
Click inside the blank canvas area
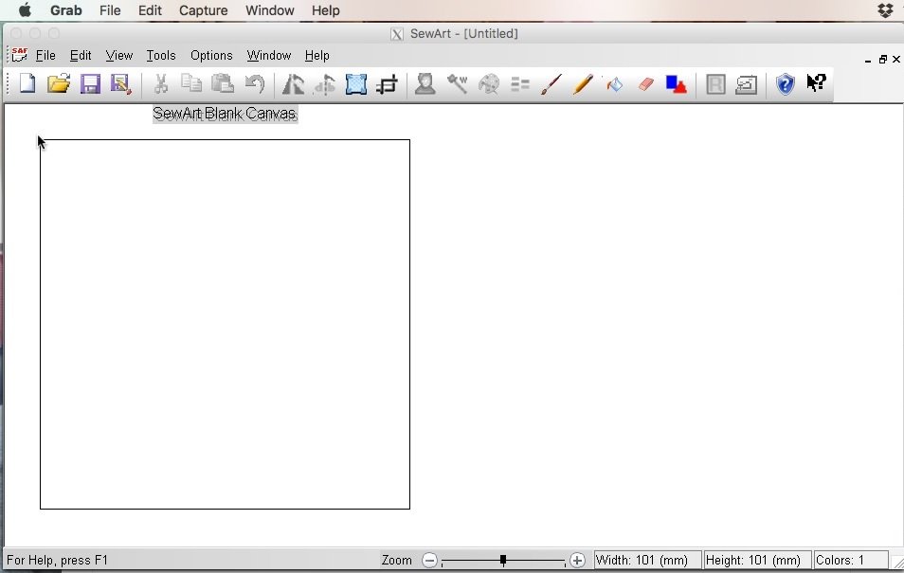[225, 324]
